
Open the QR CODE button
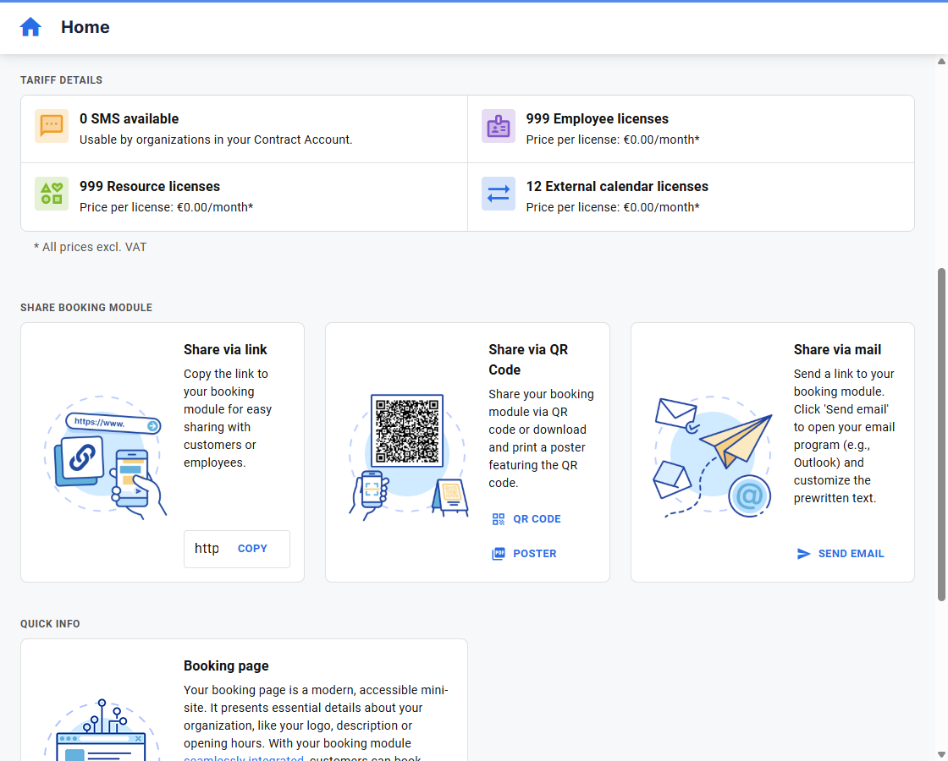[x=526, y=519]
